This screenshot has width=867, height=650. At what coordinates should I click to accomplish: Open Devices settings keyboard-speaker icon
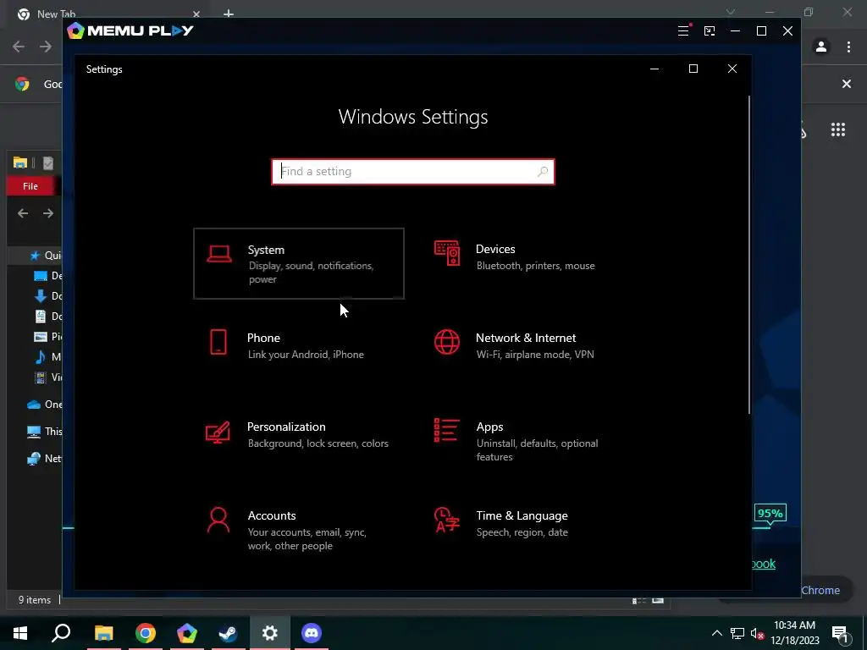[x=447, y=253]
